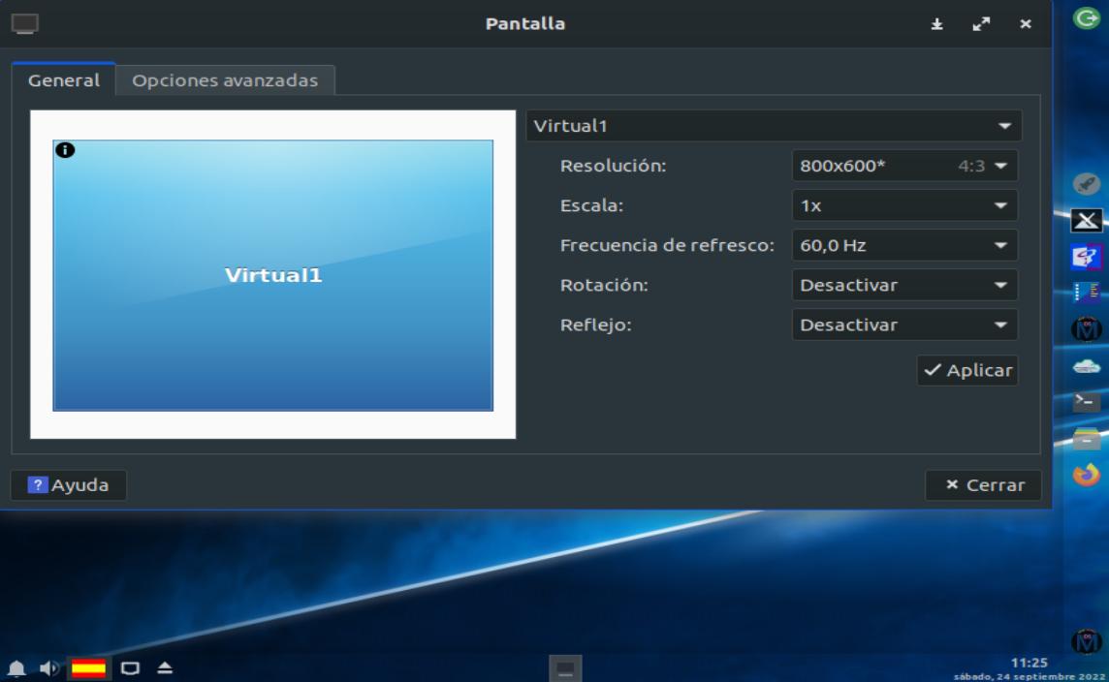
Task: Click the Spanish flag keyboard layout indicator
Action: tap(89, 668)
